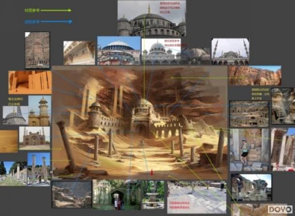This screenshot has height=216, width=295.
Task: Open the orange 3D block model image
Action: click(30, 82)
